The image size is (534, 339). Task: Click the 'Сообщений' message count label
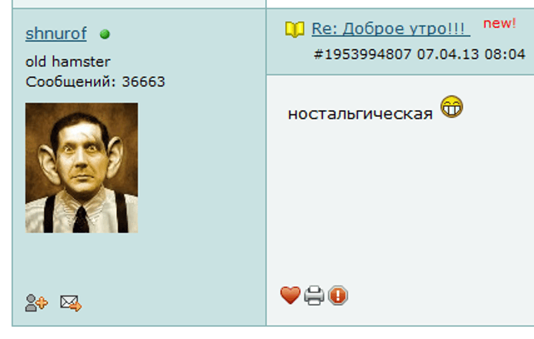(x=71, y=82)
